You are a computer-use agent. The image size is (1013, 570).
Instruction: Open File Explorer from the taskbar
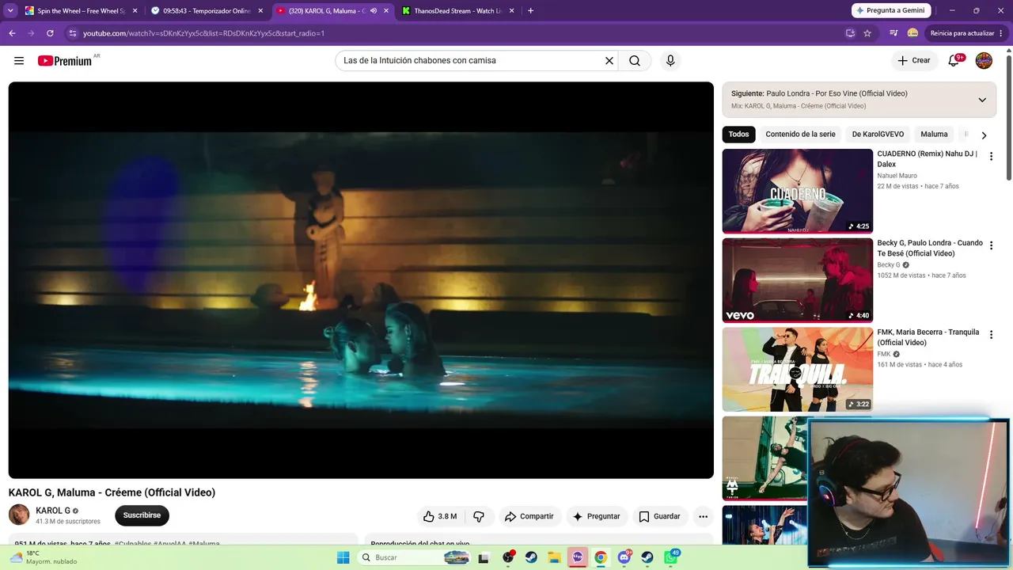pyautogui.click(x=554, y=557)
